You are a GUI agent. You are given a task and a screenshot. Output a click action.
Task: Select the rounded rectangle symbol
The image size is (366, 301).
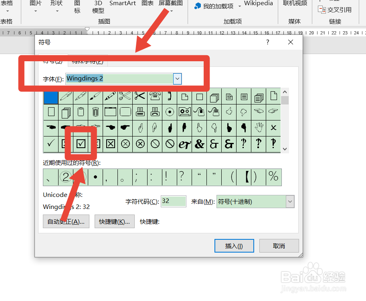coord(125,112)
